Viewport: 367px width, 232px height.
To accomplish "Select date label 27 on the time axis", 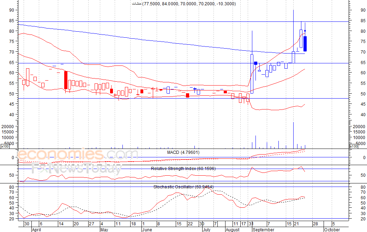I will coord(91,224).
